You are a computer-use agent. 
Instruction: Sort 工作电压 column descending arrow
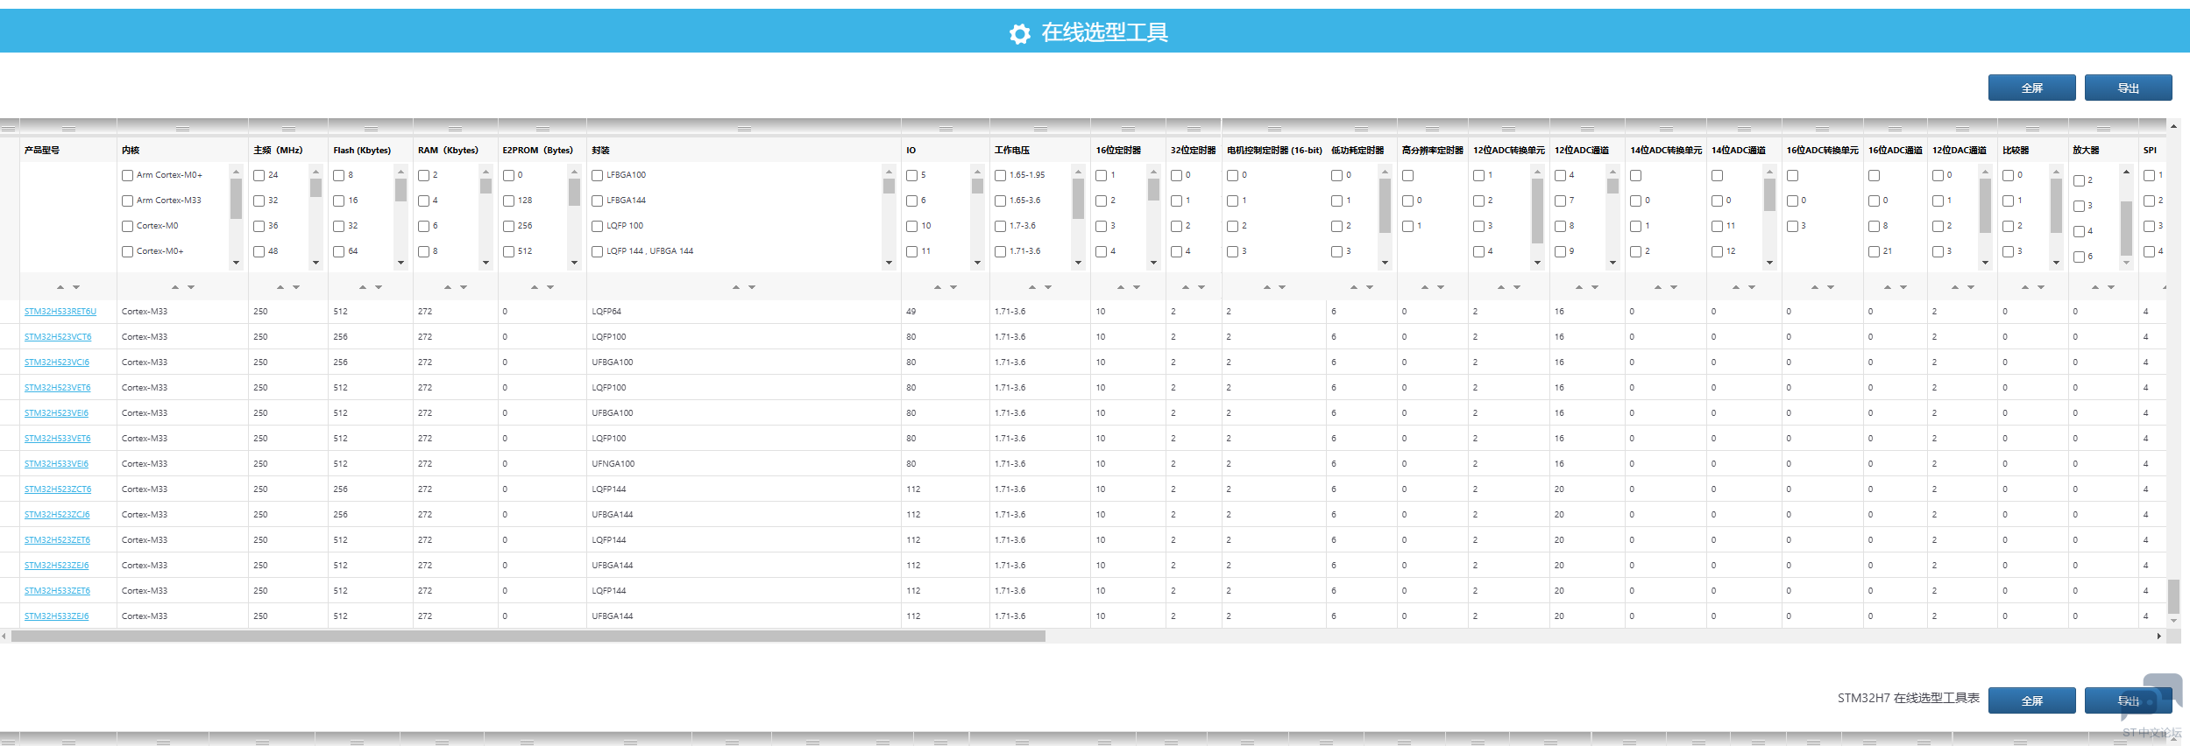click(x=1048, y=287)
